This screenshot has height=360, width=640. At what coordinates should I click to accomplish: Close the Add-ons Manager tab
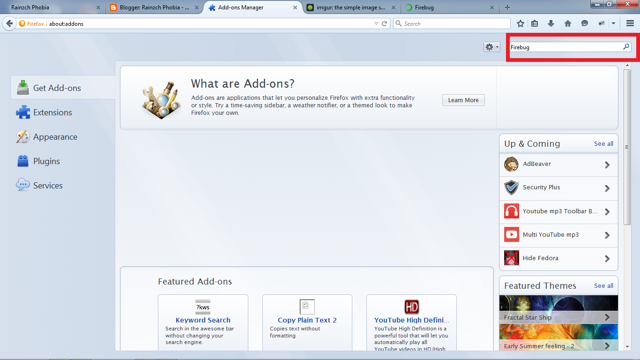tap(295, 7)
